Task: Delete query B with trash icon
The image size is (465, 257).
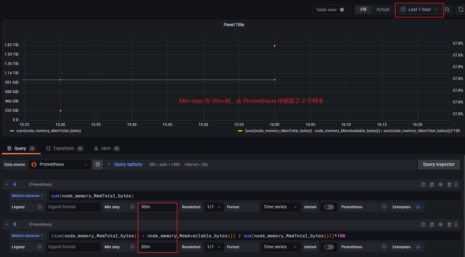Action: (x=449, y=225)
